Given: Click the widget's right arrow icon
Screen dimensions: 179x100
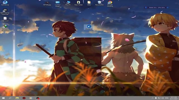Looking at the screenshot, I should click(168, 7).
